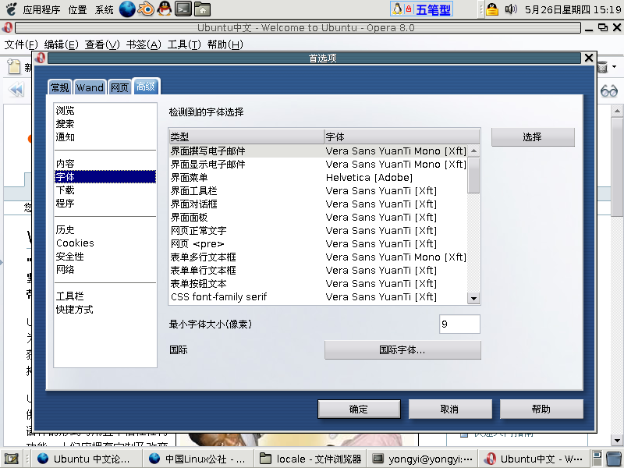Click the font list scroll-up arrow
This screenshot has height=468, width=624.
tap(473, 151)
